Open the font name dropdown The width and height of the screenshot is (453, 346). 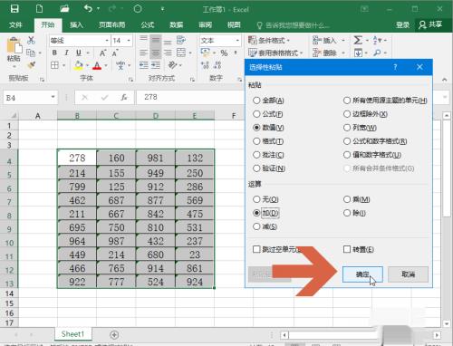pyautogui.click(x=107, y=40)
